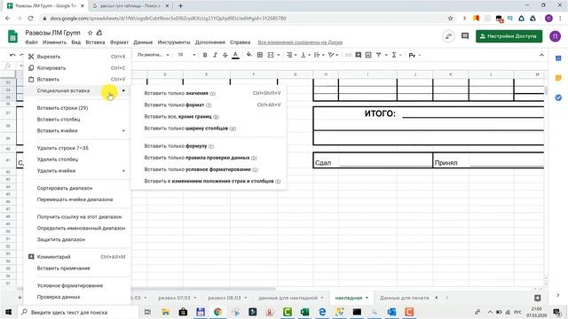Open the font size dropdown
The width and height of the screenshot is (568, 319).
tap(186, 55)
